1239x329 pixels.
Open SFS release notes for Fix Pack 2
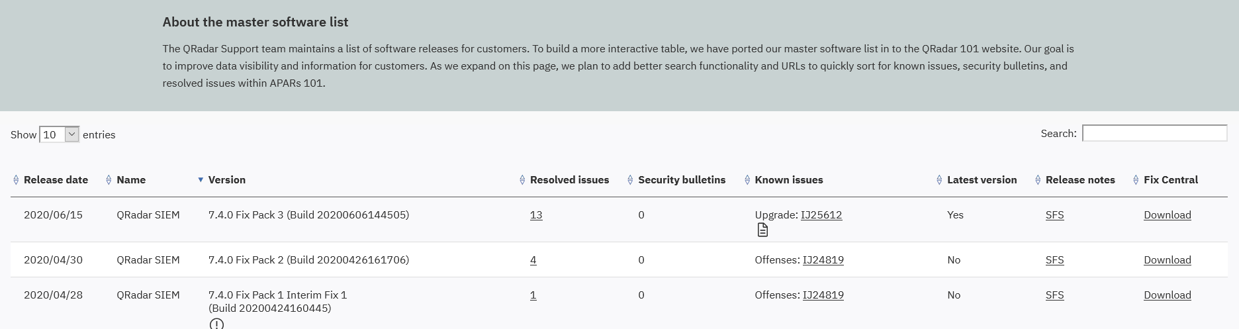tap(1054, 260)
